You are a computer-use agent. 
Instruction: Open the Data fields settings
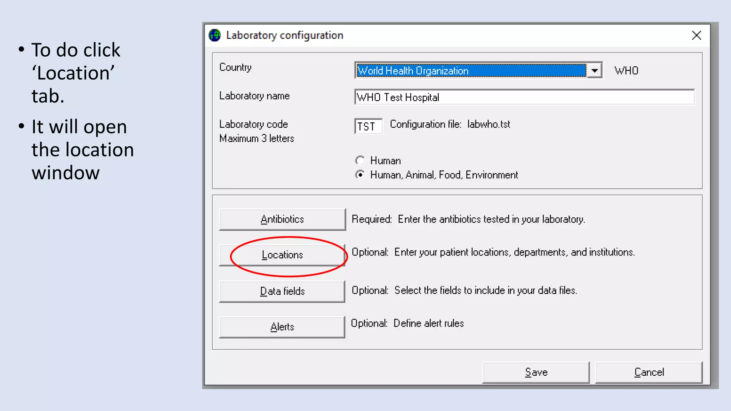click(x=282, y=291)
